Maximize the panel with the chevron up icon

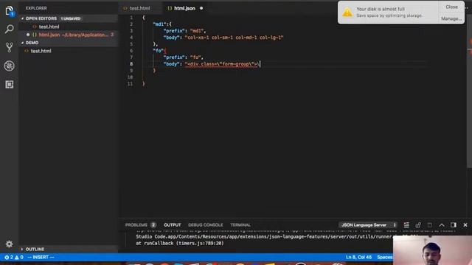(442, 225)
